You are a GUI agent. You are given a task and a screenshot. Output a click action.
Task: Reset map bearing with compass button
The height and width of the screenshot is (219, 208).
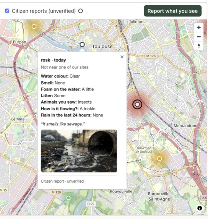199,46
